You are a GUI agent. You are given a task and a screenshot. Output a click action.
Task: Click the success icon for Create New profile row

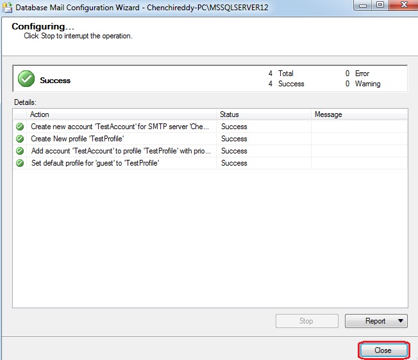point(20,139)
